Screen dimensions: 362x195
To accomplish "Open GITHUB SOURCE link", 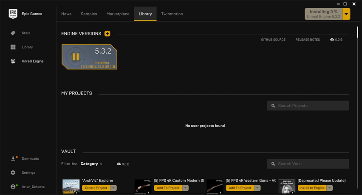I will point(273,40).
